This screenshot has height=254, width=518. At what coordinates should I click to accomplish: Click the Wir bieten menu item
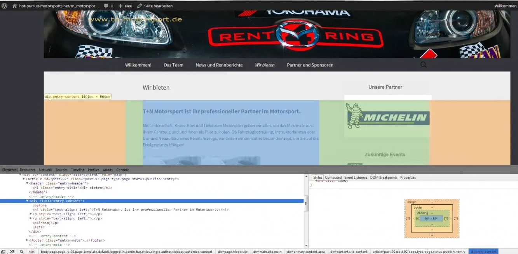[x=265, y=65]
